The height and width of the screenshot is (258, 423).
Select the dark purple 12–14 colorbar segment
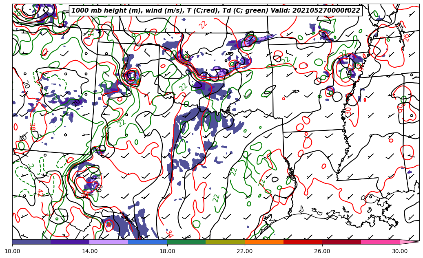[x=70, y=242]
